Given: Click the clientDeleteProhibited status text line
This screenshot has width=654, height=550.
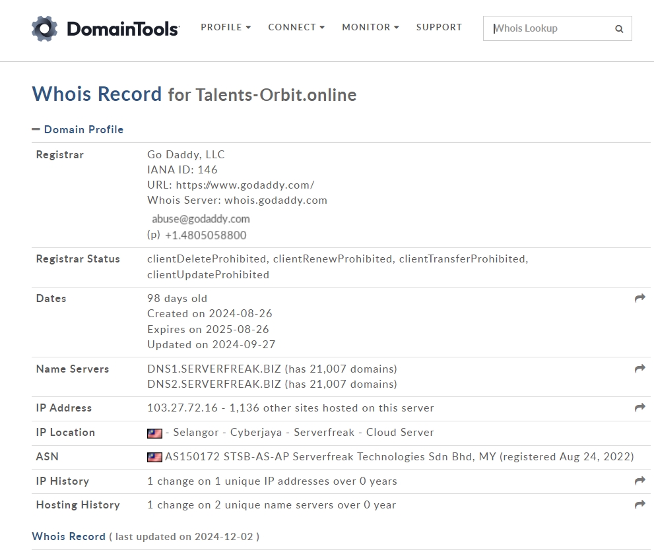Looking at the screenshot, I should click(x=338, y=259).
